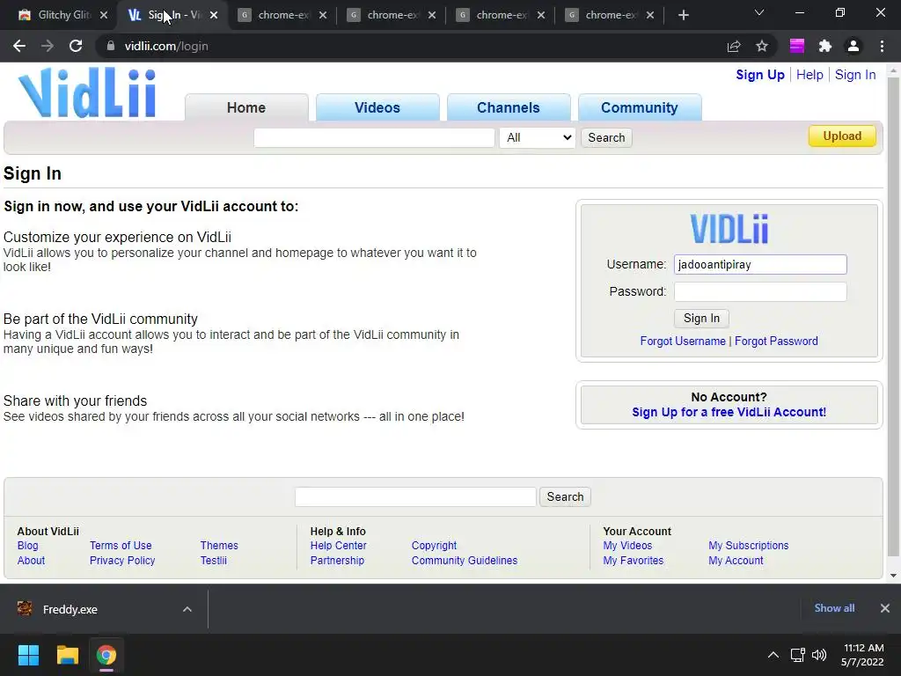Open the Help Center link

pyautogui.click(x=339, y=546)
